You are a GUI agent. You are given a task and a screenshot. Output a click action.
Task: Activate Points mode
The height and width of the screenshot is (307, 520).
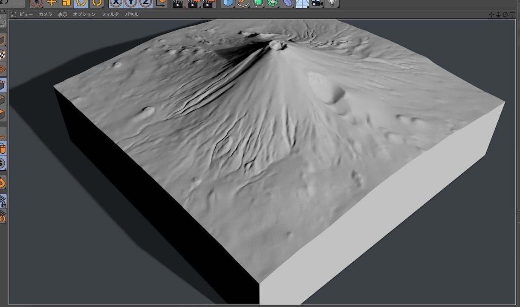3,85
